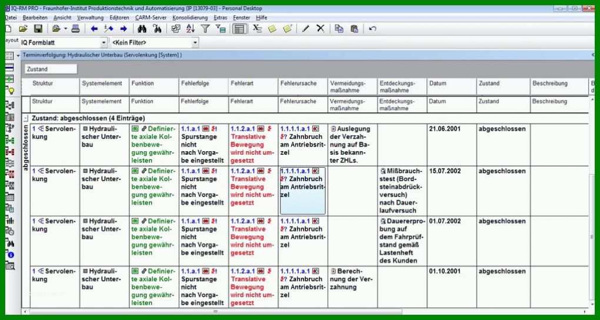The height and width of the screenshot is (320, 600).
Task: Click the checkboxes selection toolbar icon
Action: pyautogui.click(x=176, y=29)
